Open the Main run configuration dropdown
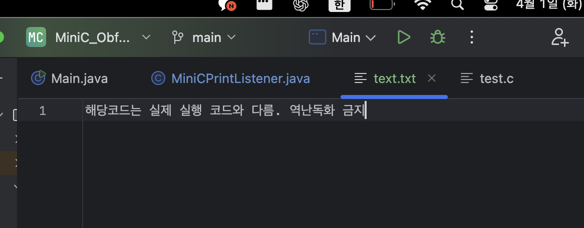 [x=354, y=37]
